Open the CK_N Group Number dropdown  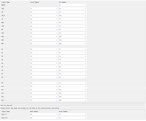[44, 16]
